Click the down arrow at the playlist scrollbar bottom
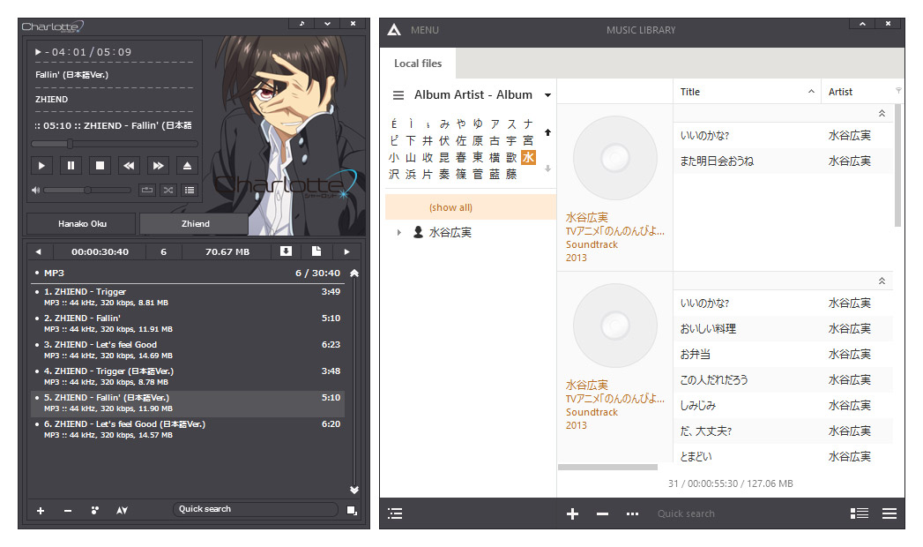Screen dimensions: 923x547 click(x=354, y=490)
